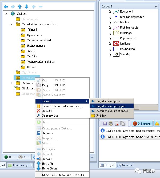Switch to the Output tab
Image resolution: width=160 pixels, height=178 pixels.
[107, 165]
